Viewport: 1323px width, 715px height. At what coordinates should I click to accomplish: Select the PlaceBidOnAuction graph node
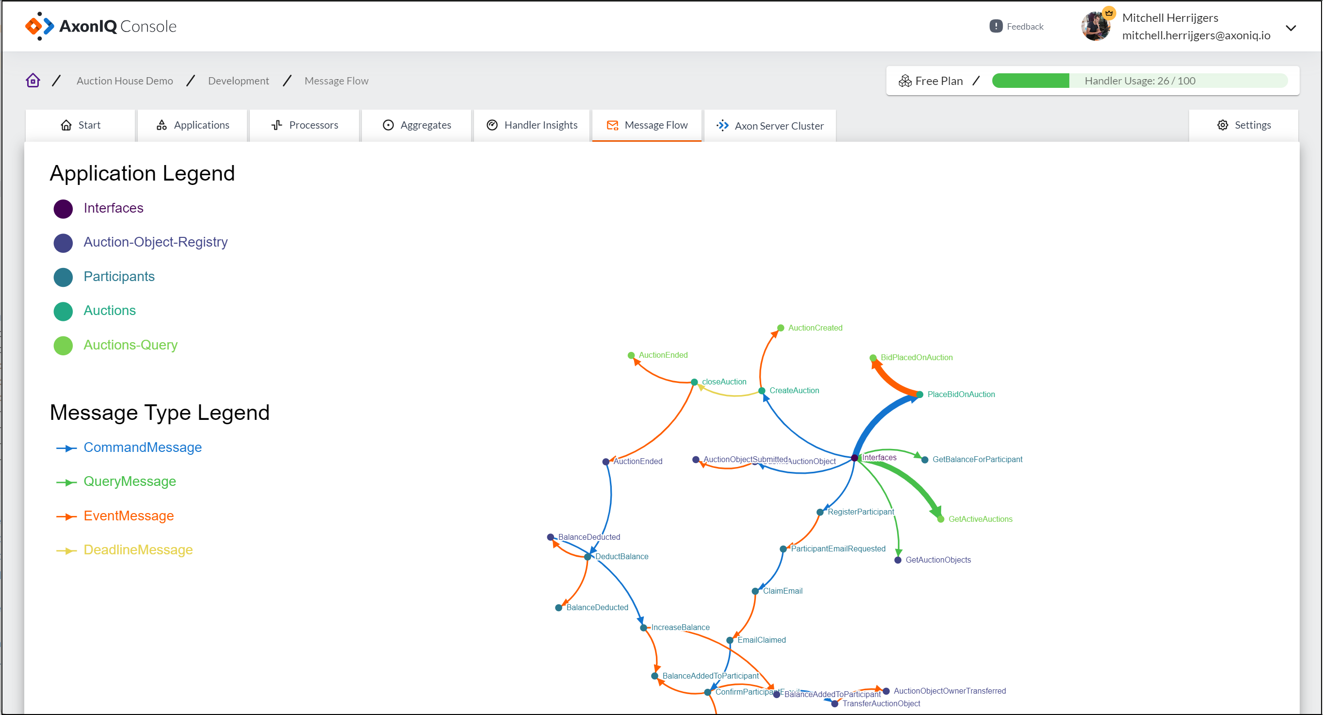coord(919,394)
